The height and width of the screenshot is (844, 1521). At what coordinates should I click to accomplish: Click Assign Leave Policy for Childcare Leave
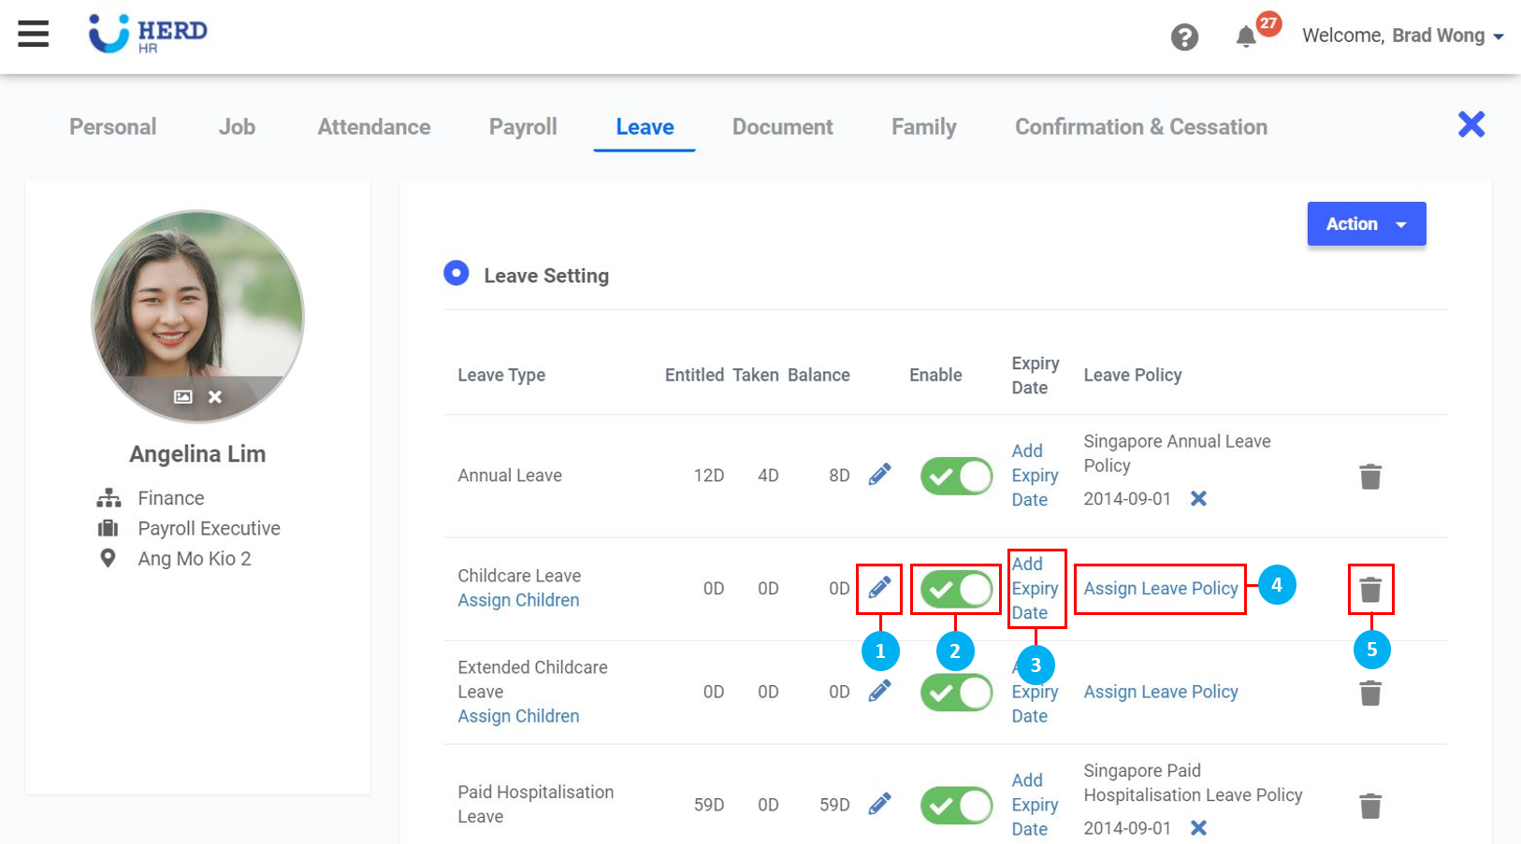pyautogui.click(x=1160, y=589)
